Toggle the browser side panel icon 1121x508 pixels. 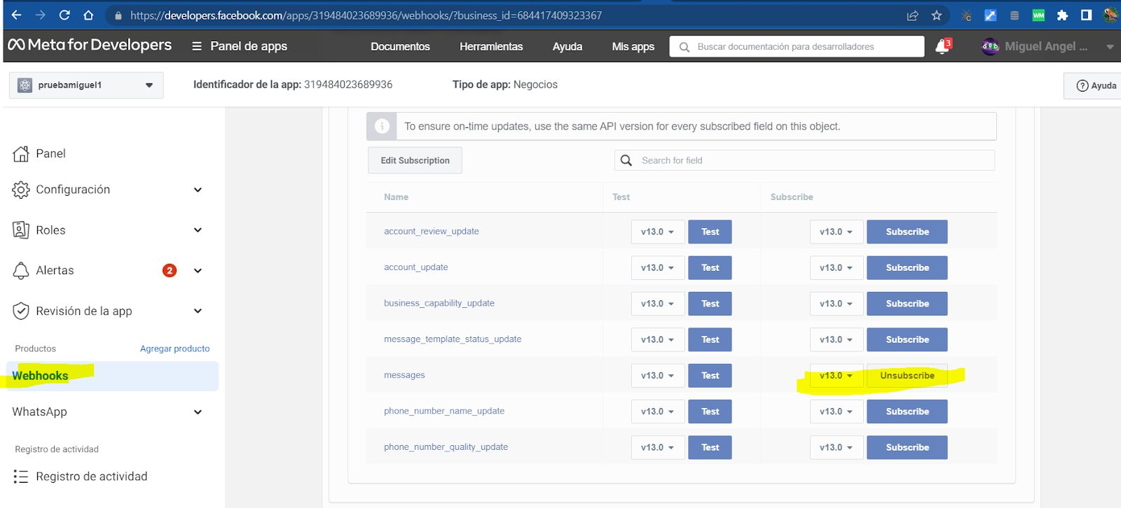(x=1086, y=15)
